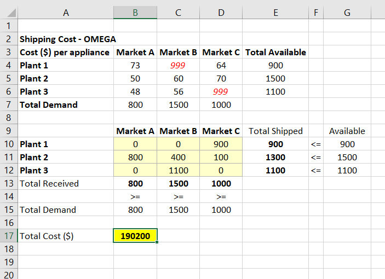Viewport: 385px width, 279px height.
Task: Select yellow cell with 400 in row 11
Action: [x=178, y=157]
